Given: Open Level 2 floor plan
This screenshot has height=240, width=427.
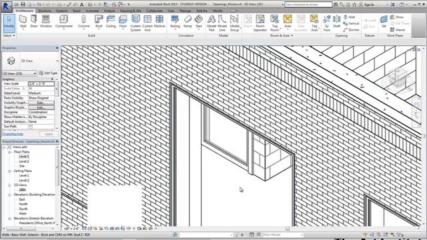Looking at the screenshot, I should tap(24, 161).
